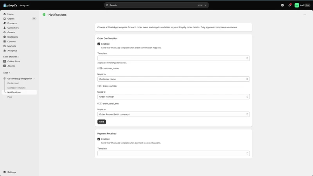Expand the Sales channels section
Image resolution: width=313 pixels, height=176 pixels.
tap(11, 57)
